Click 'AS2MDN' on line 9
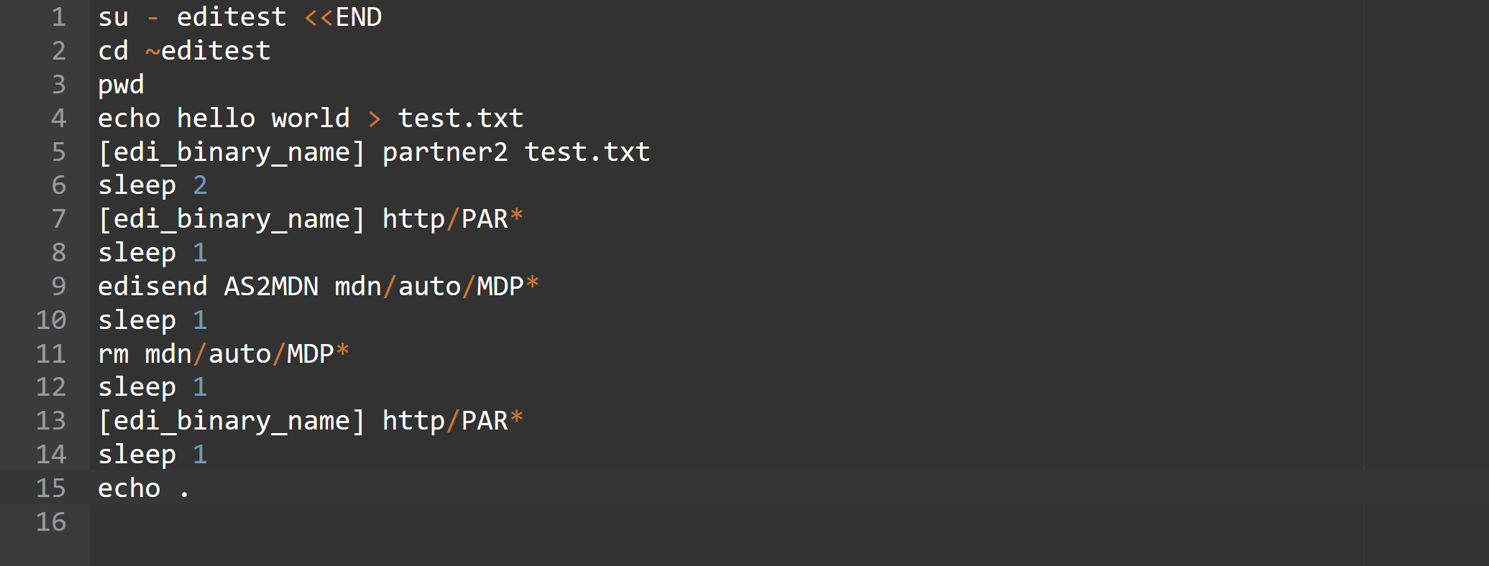 click(271, 286)
